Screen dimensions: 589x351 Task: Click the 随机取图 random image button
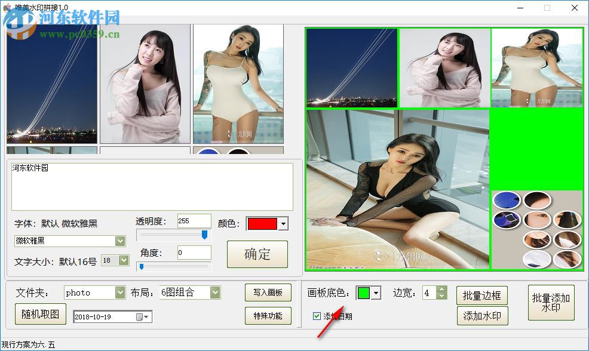tap(39, 315)
